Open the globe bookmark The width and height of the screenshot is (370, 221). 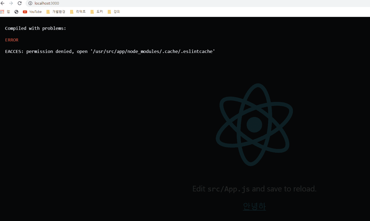coord(16,12)
